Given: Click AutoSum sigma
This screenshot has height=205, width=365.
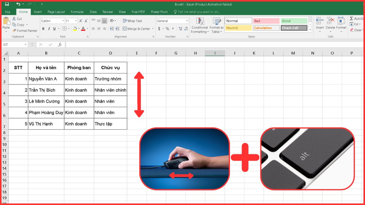Looking at the screenshot, I should [352, 19].
